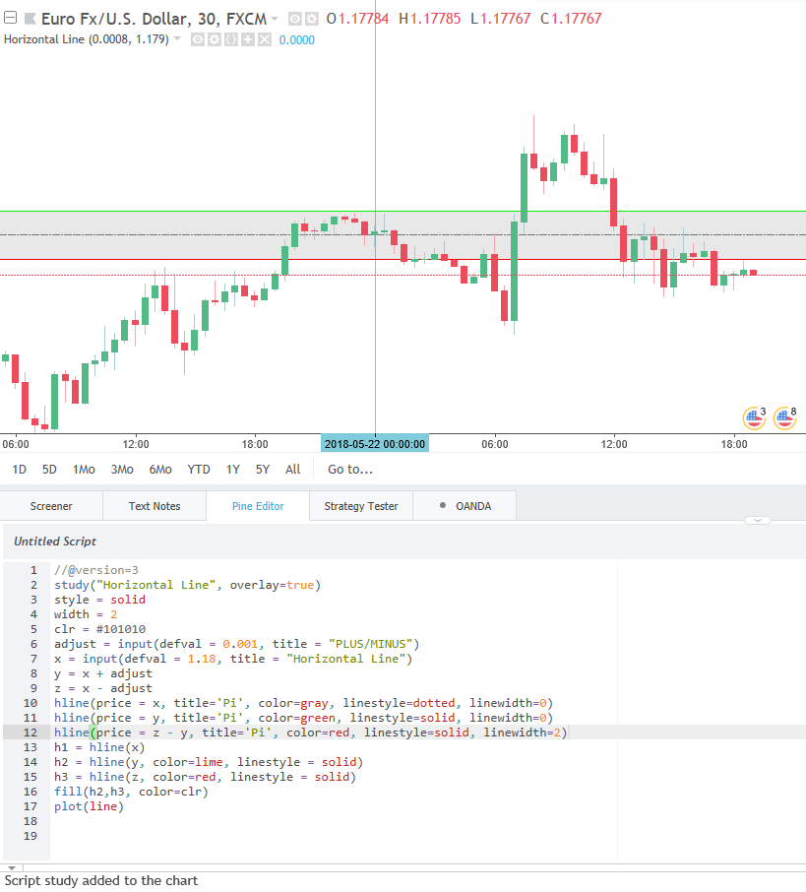Click the left US flag economic event icon
This screenshot has width=806, height=892.
754,417
